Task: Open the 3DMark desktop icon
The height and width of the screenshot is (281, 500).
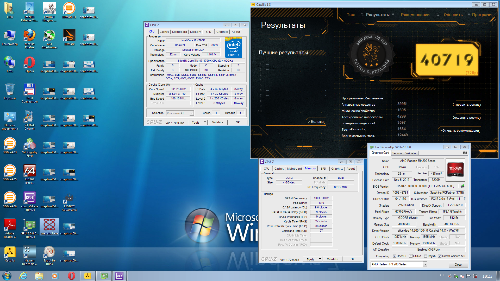Action: [69, 37]
